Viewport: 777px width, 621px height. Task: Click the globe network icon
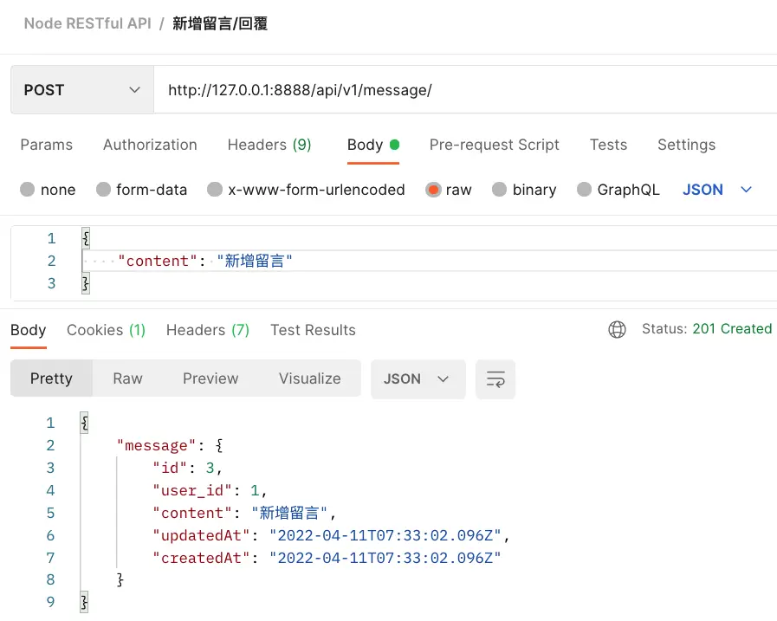pos(617,329)
